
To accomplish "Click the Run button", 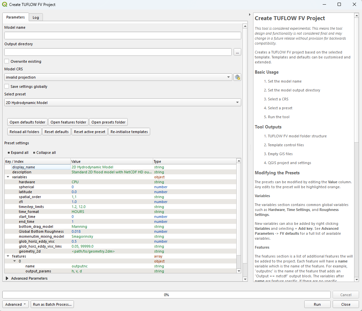I will [317, 304].
